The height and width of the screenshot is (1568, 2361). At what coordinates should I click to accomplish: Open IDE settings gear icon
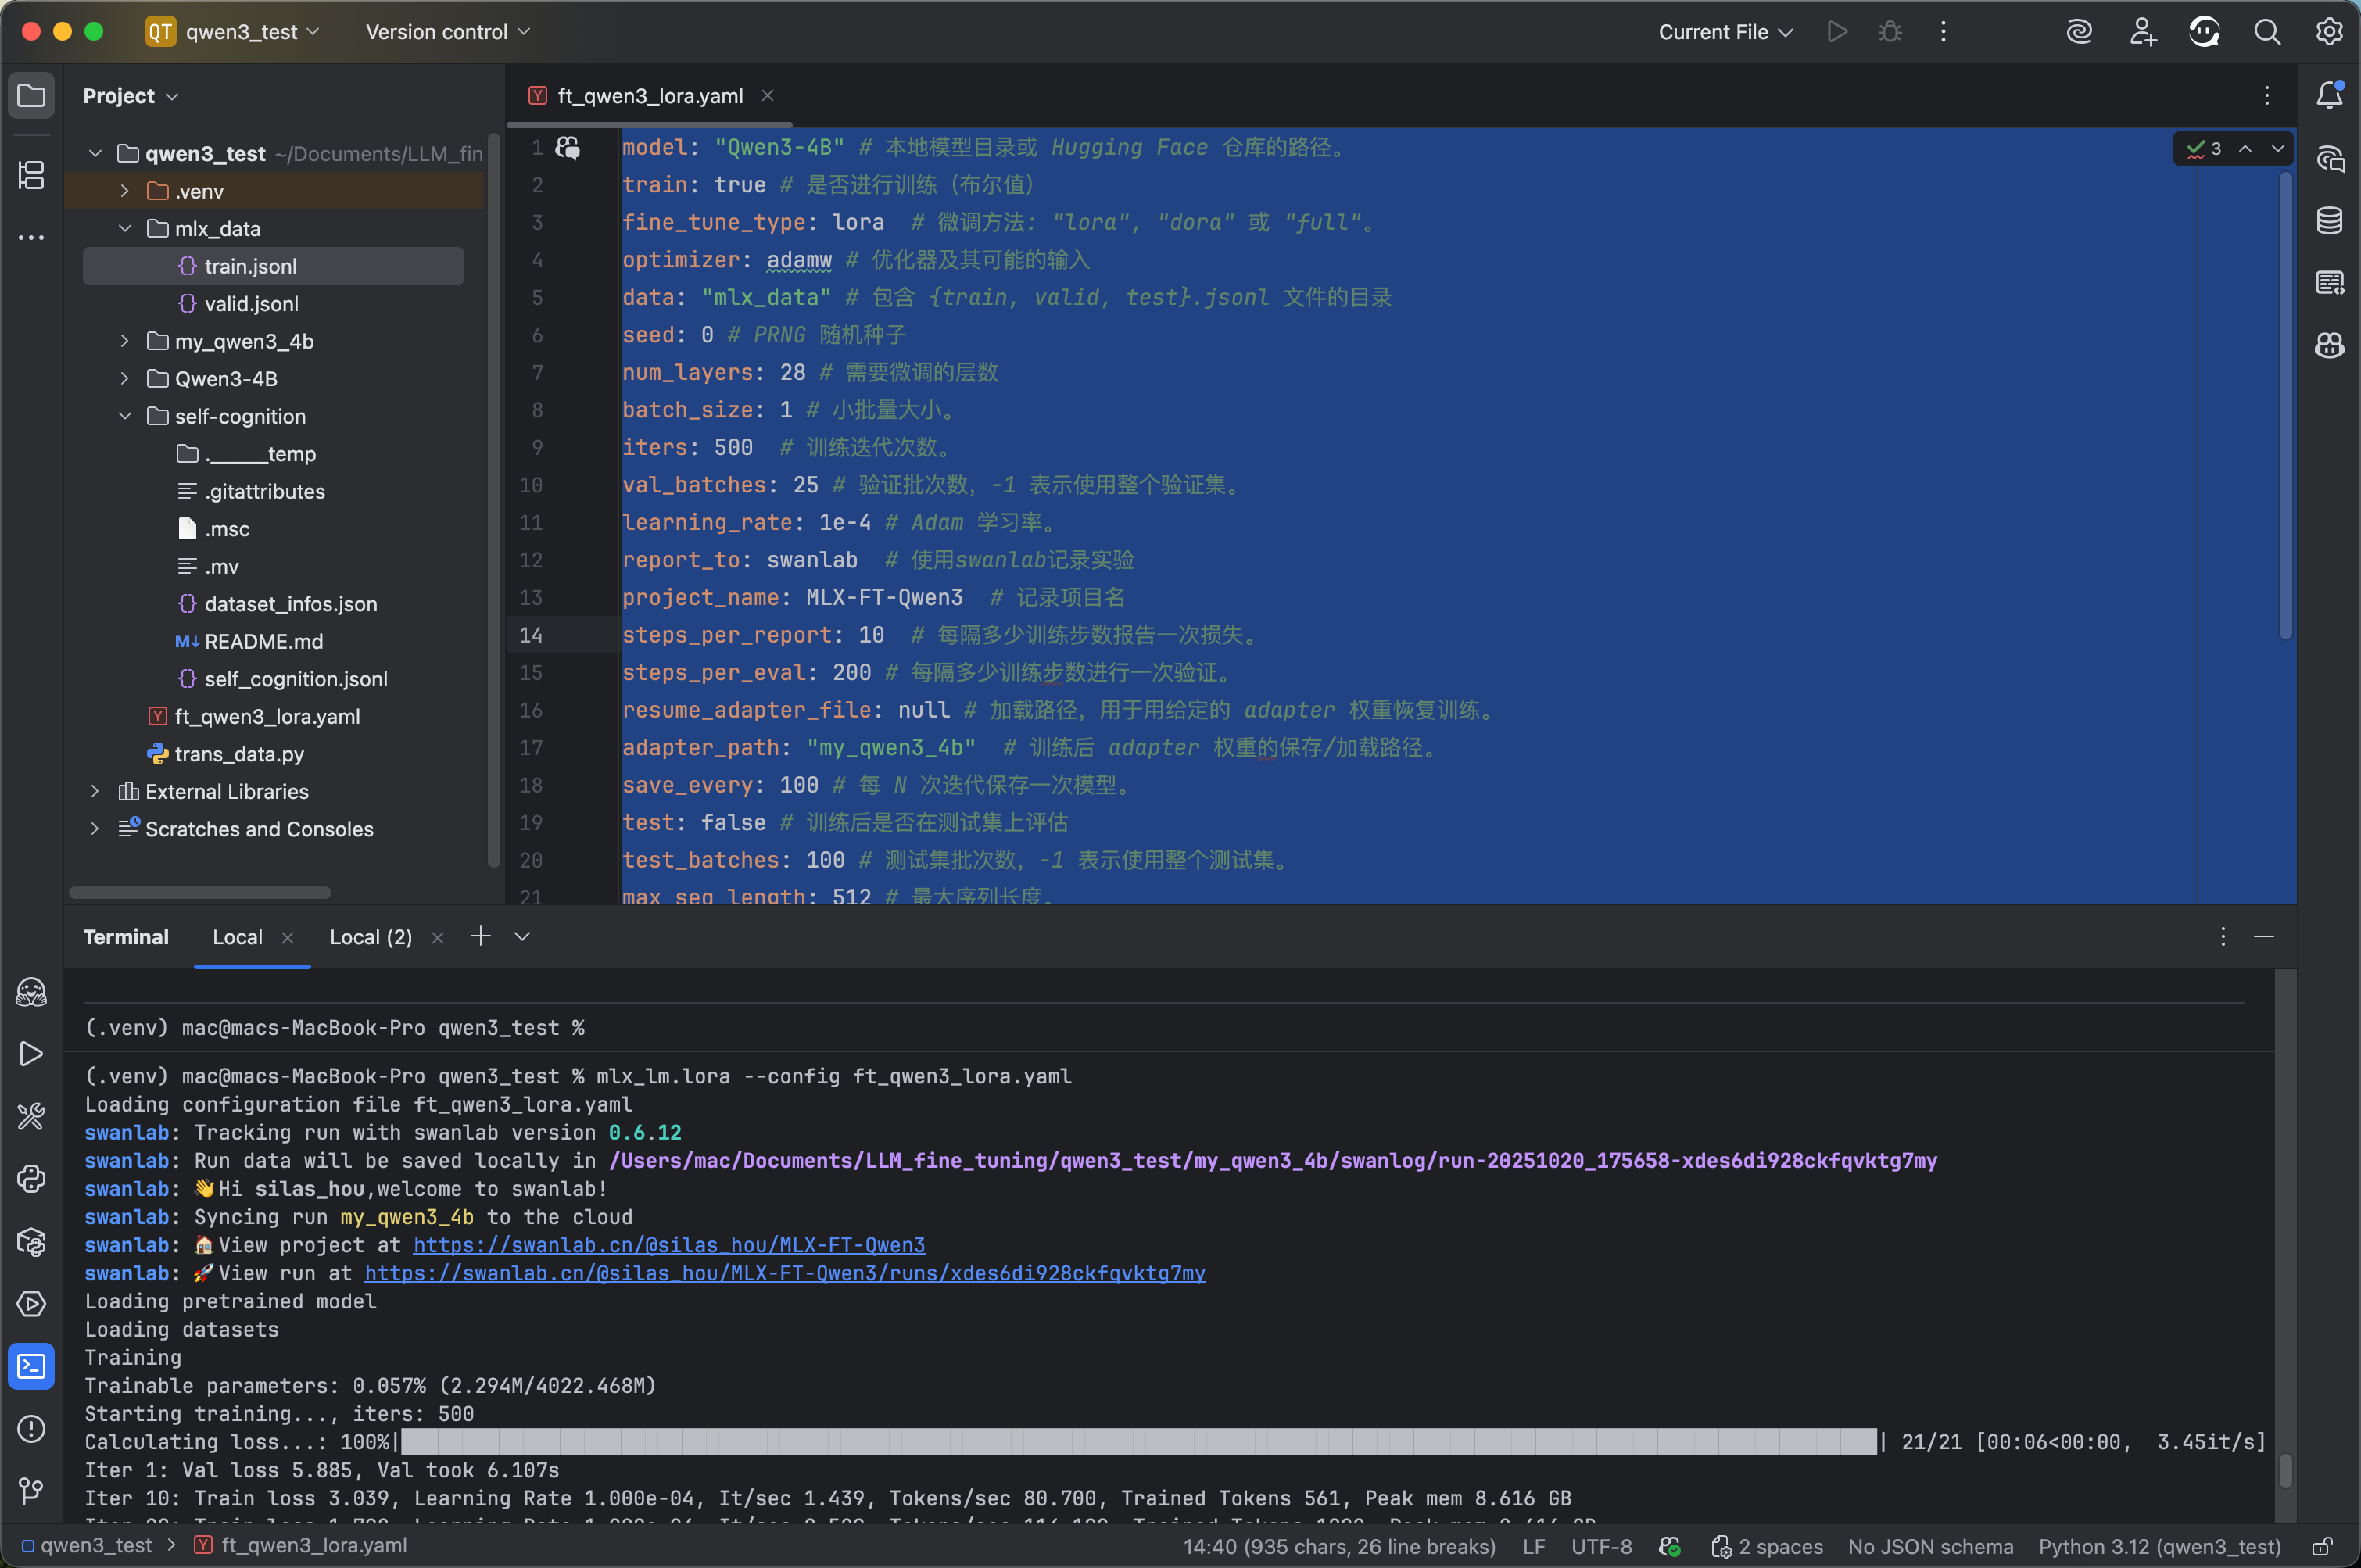2329,32
